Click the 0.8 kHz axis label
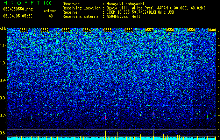Screen dimensions: 220x140 point(3,98)
